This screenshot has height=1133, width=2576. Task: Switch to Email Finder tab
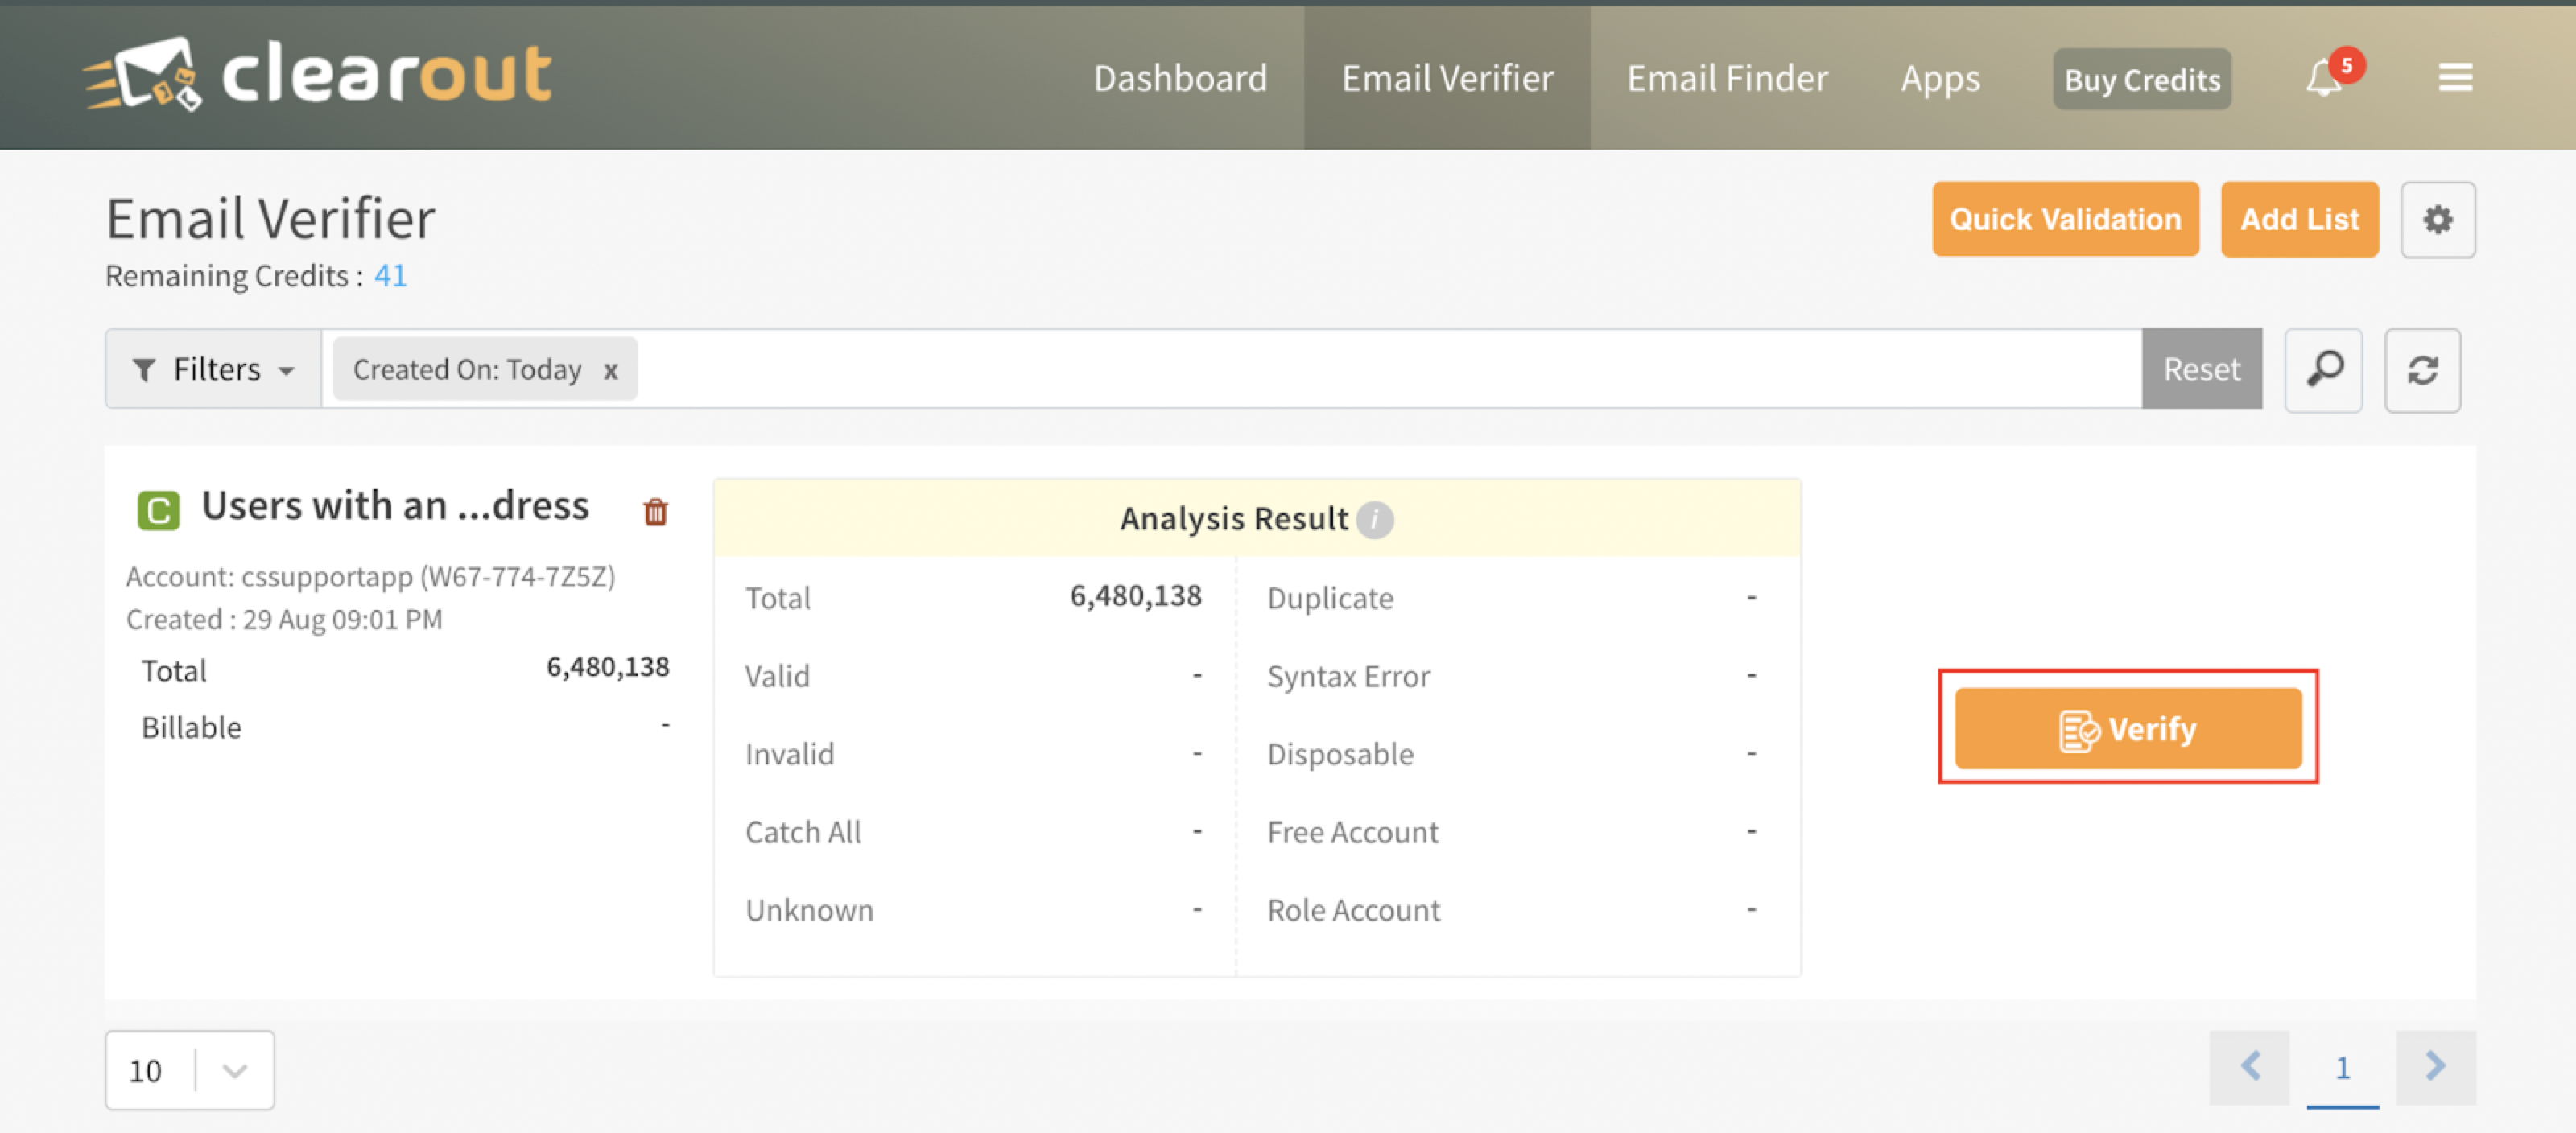(x=1727, y=78)
